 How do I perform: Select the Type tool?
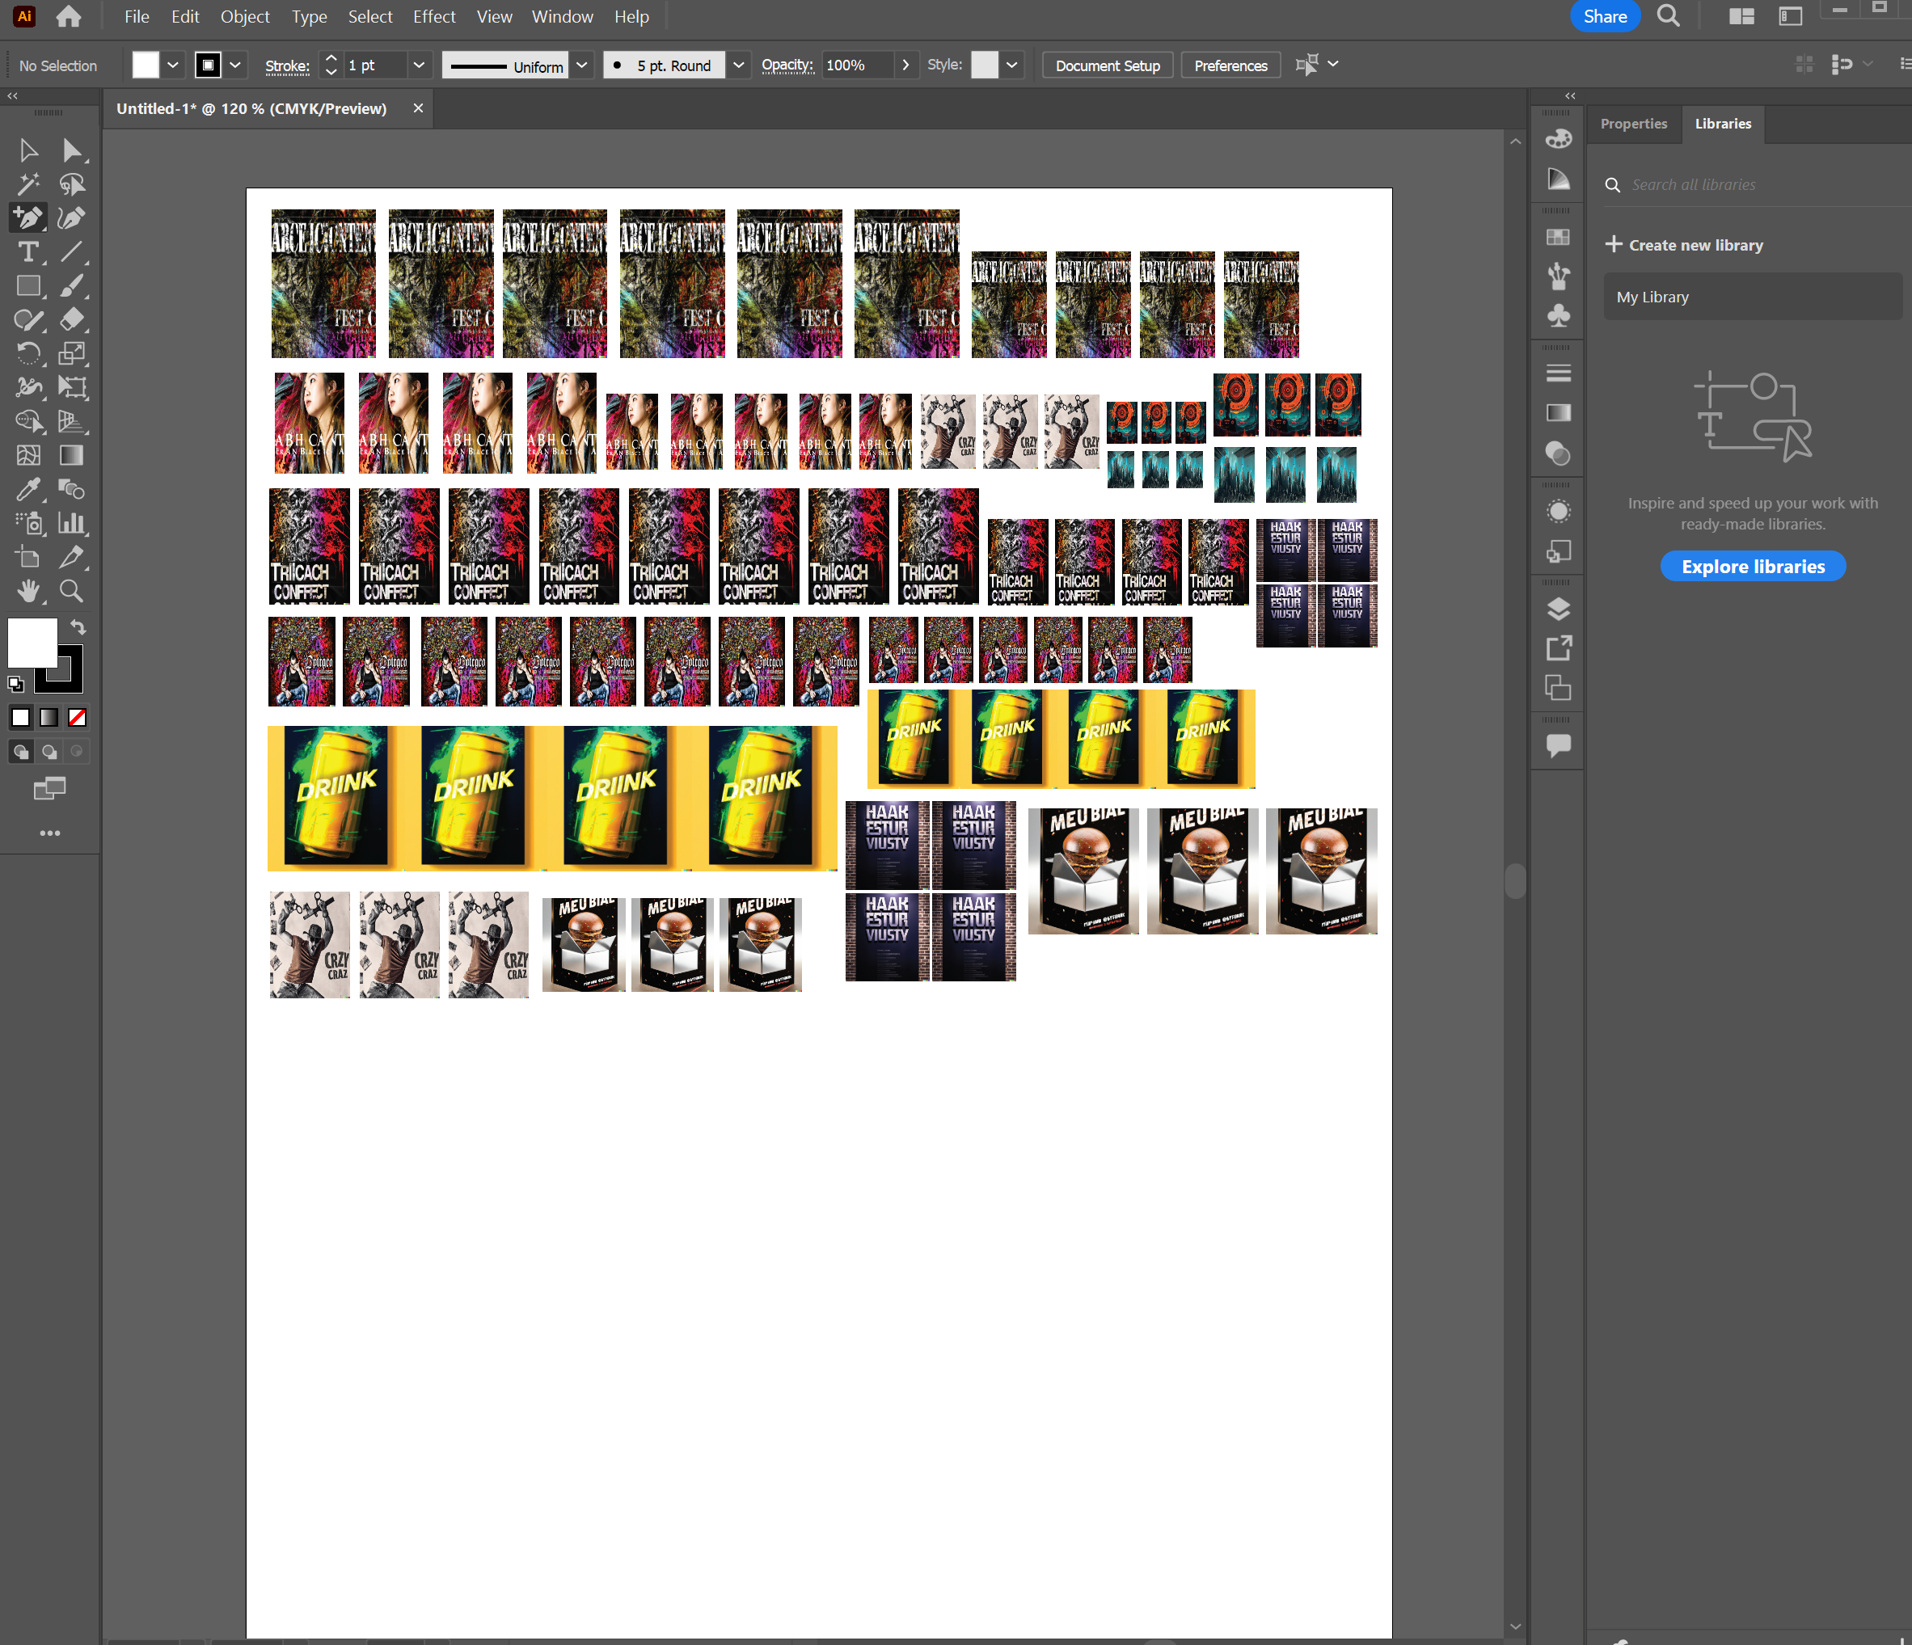[x=27, y=252]
